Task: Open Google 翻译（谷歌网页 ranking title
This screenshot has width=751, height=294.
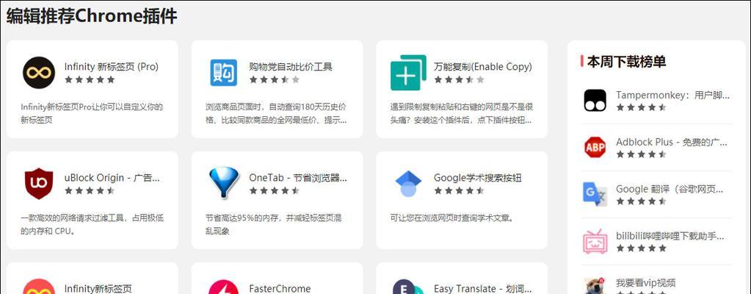Action: click(670, 189)
